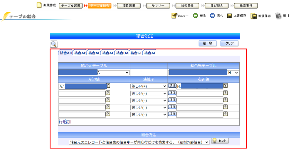Click the first row 右辺値 input starting with H.

[200, 86]
